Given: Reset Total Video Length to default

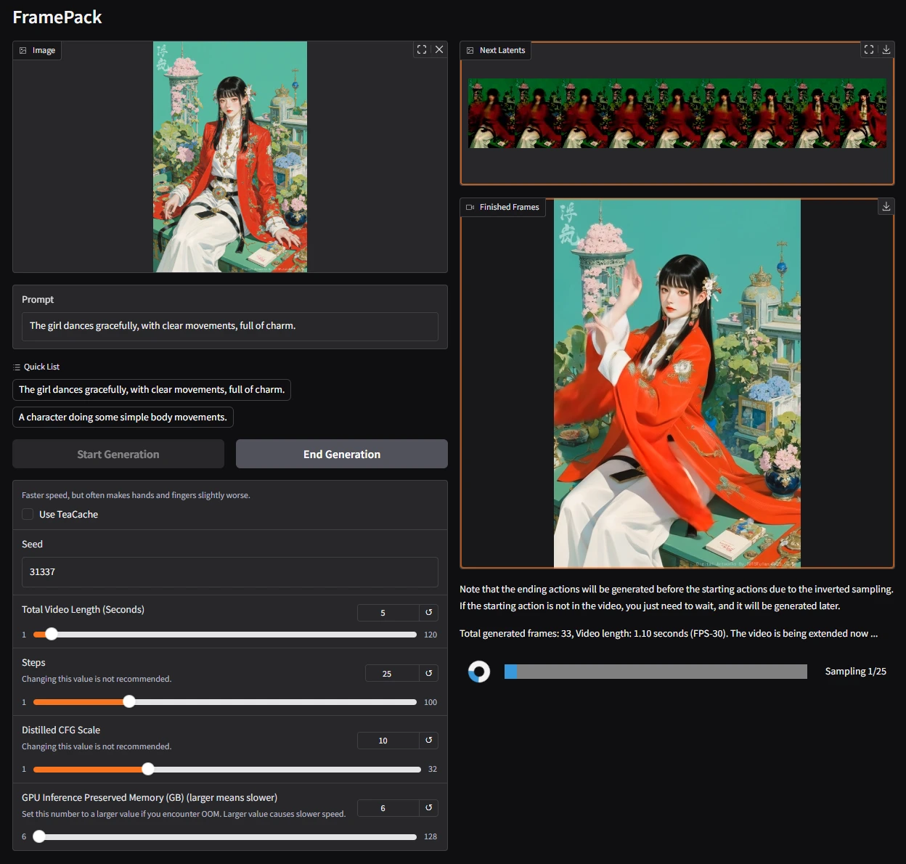Looking at the screenshot, I should coord(429,613).
